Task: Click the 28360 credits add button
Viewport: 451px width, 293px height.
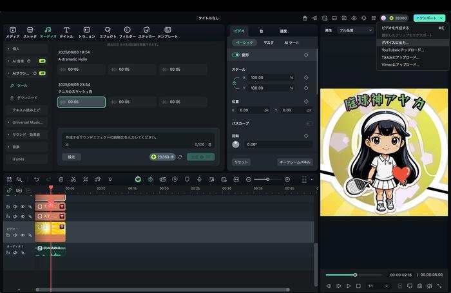Action: click(163, 157)
